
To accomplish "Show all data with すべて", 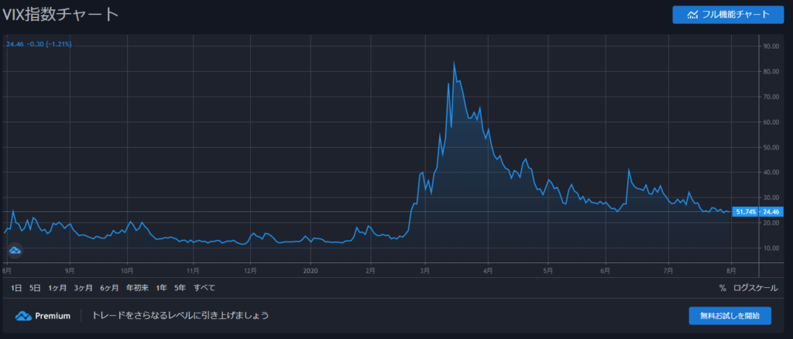I will 204,288.
